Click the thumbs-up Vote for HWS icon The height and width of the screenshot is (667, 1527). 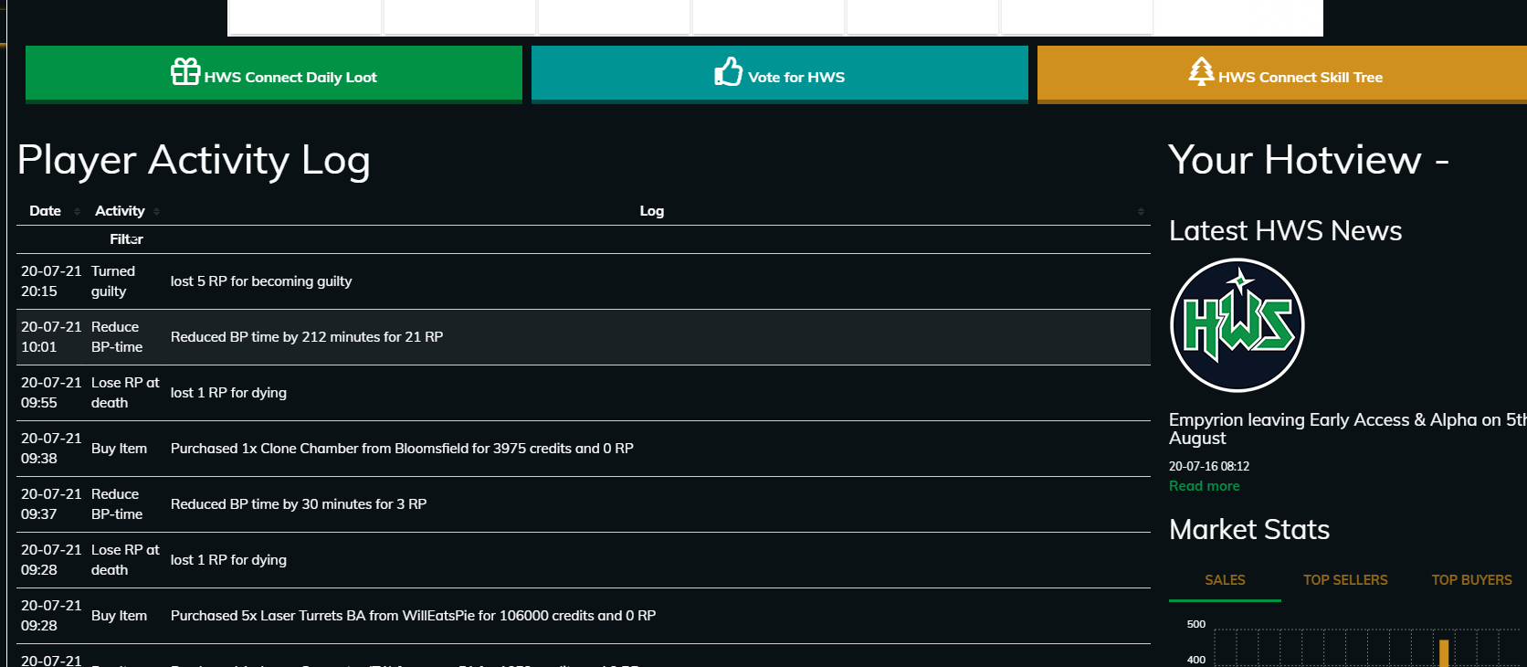point(728,71)
